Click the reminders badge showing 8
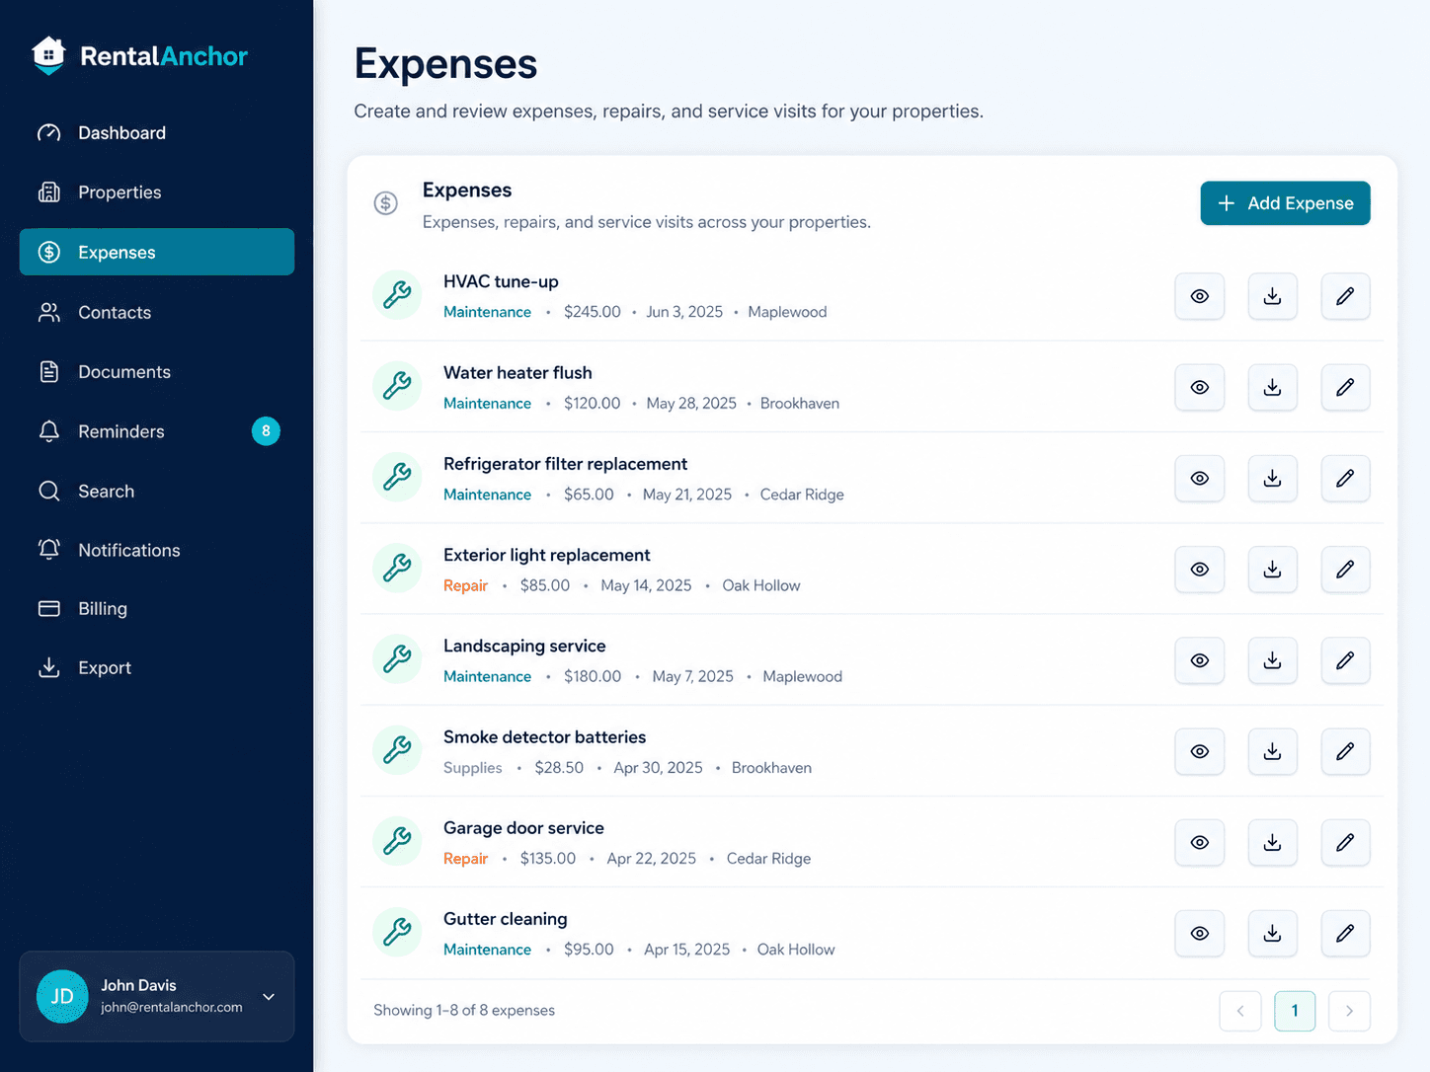 pos(266,431)
